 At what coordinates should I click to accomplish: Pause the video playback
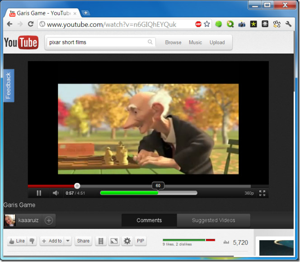39,193
